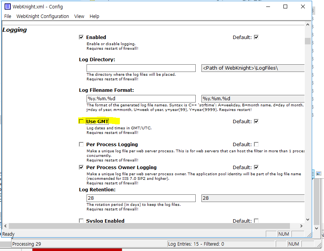
Task: Click the default Log Directory path field
Action: [x=253, y=68]
